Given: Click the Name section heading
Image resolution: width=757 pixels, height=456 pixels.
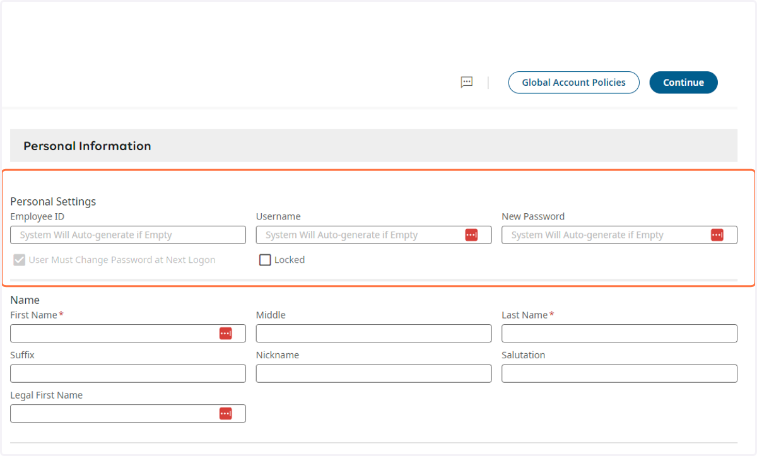Looking at the screenshot, I should pos(25,300).
